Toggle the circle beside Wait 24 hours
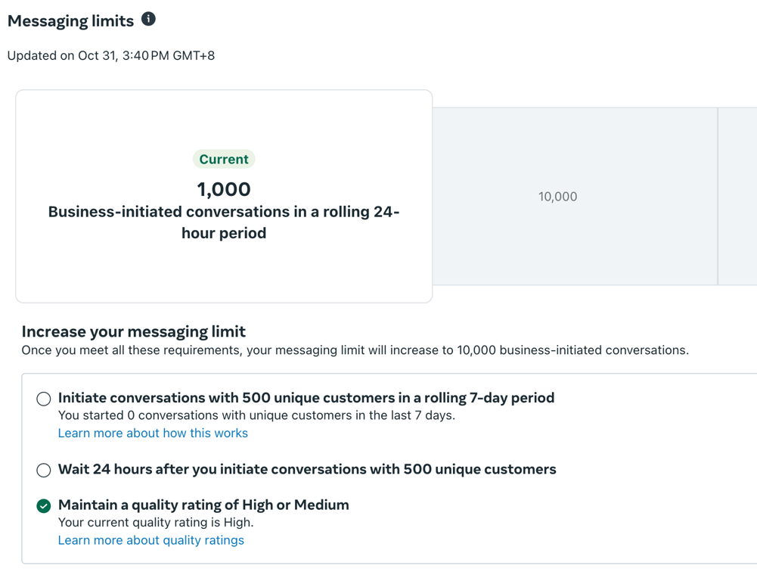Screen dimensions: 757x581 (x=44, y=470)
